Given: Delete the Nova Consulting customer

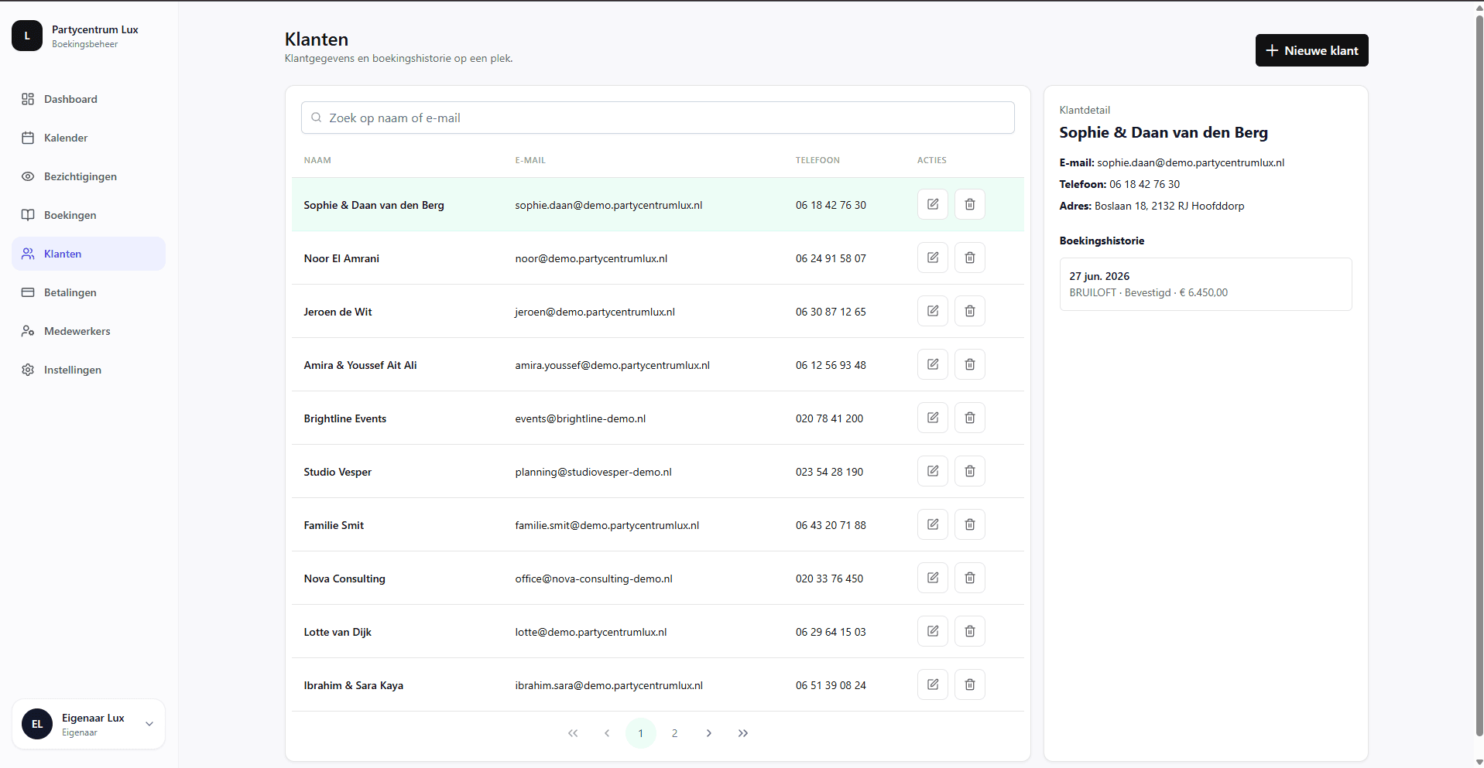Looking at the screenshot, I should 969,578.
